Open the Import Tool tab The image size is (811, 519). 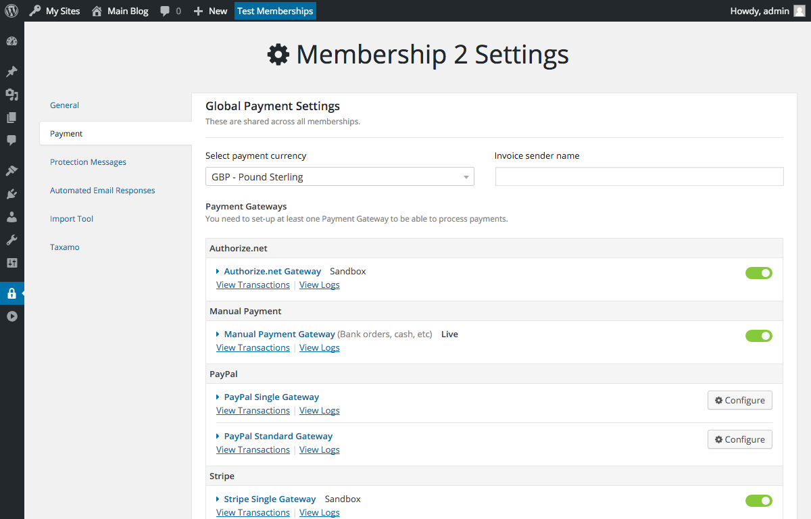tap(72, 219)
